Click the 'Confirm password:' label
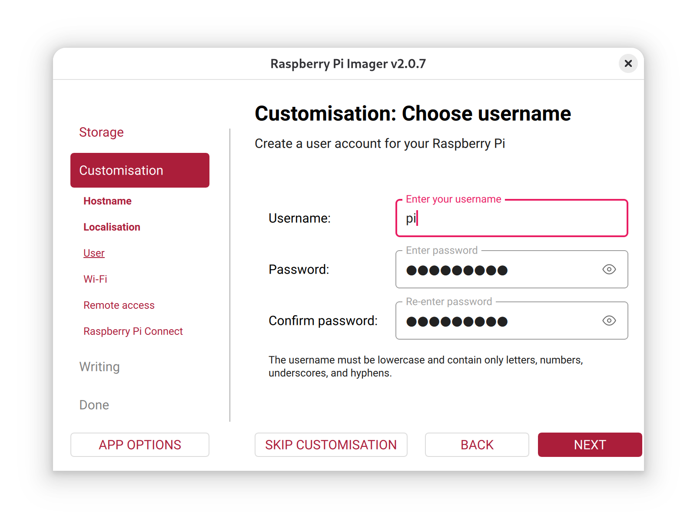The width and height of the screenshot is (697, 529). click(x=323, y=321)
